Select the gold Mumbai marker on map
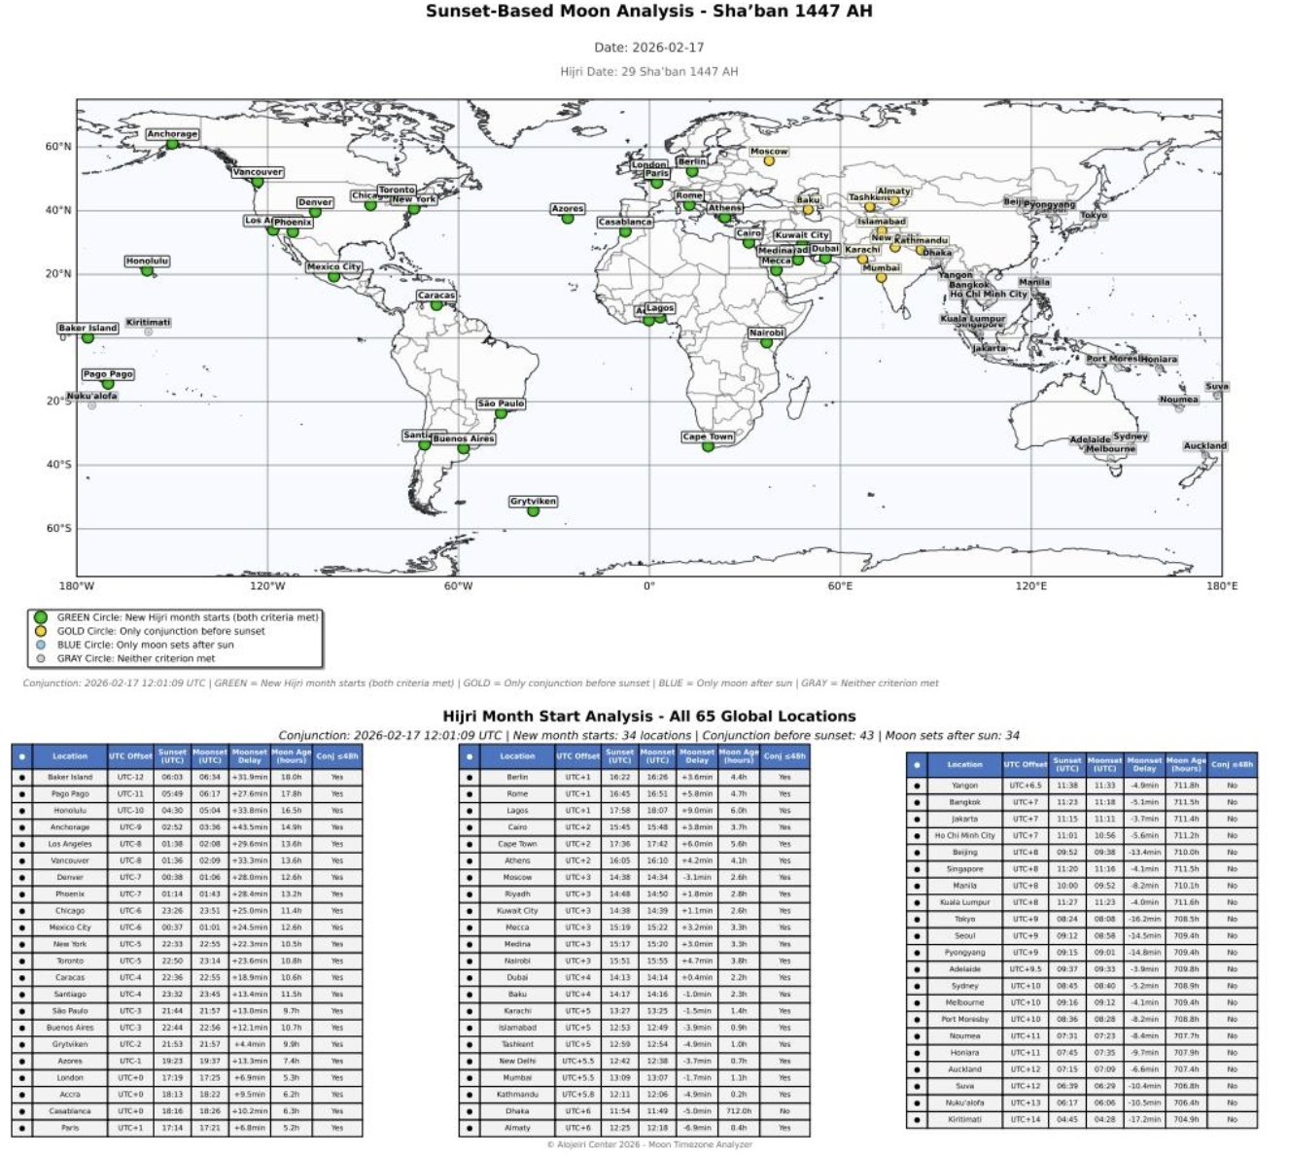The image size is (1289, 1155). [x=881, y=278]
